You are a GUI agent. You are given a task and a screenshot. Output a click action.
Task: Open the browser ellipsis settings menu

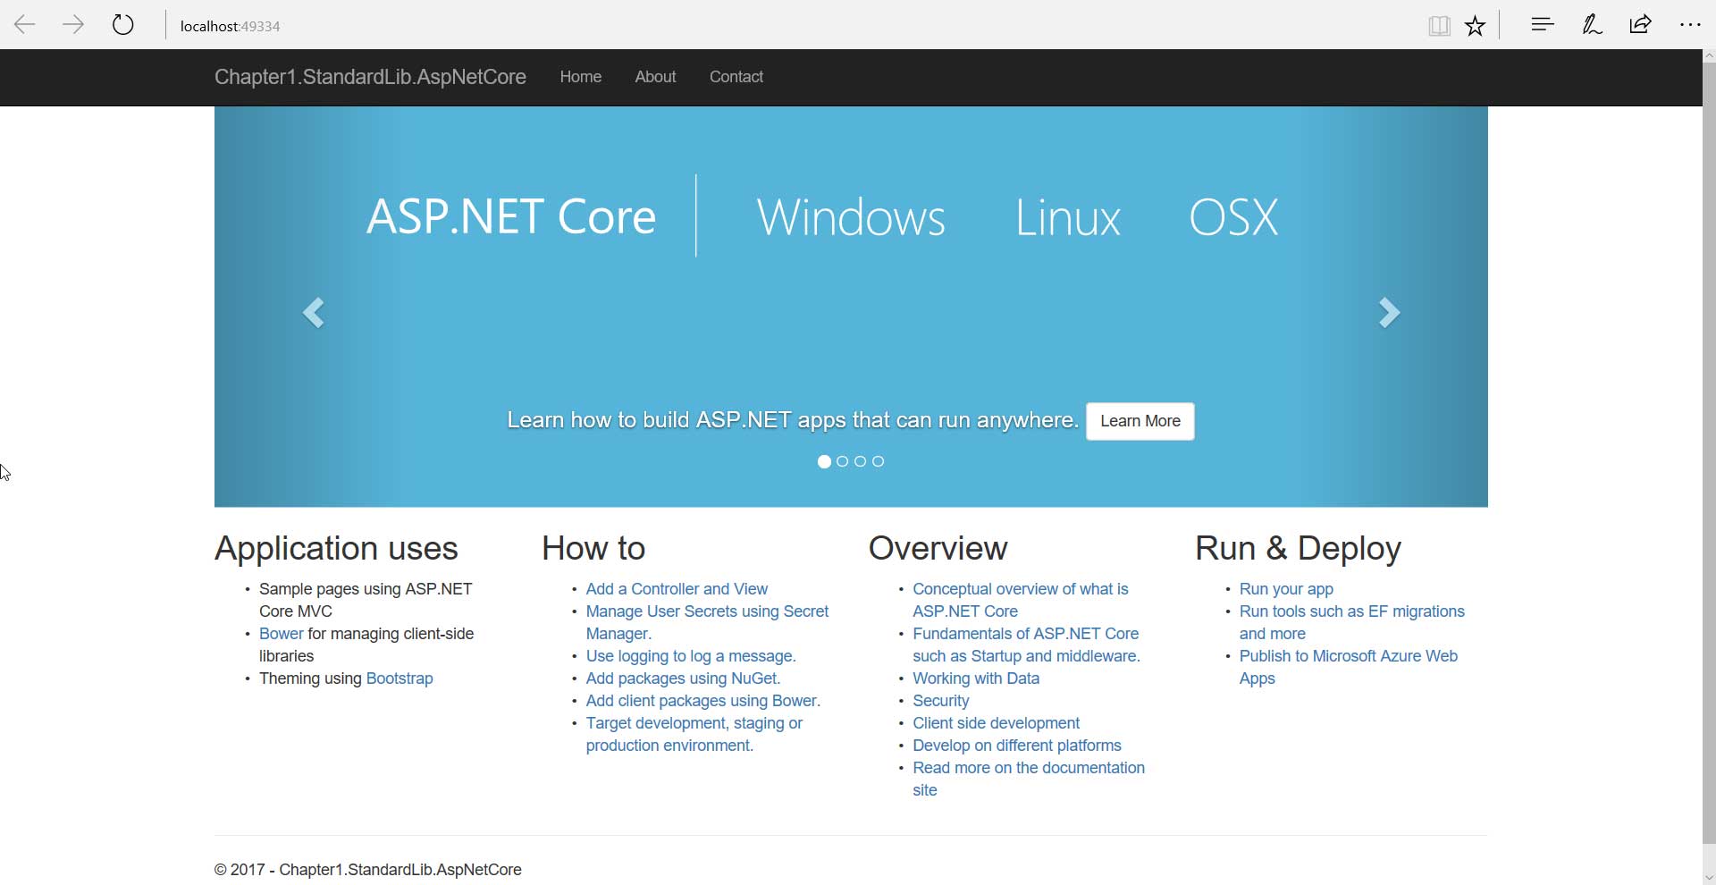coord(1689,25)
